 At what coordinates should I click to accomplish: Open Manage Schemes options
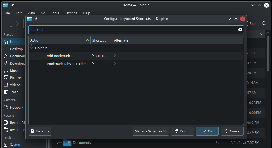point(151,131)
